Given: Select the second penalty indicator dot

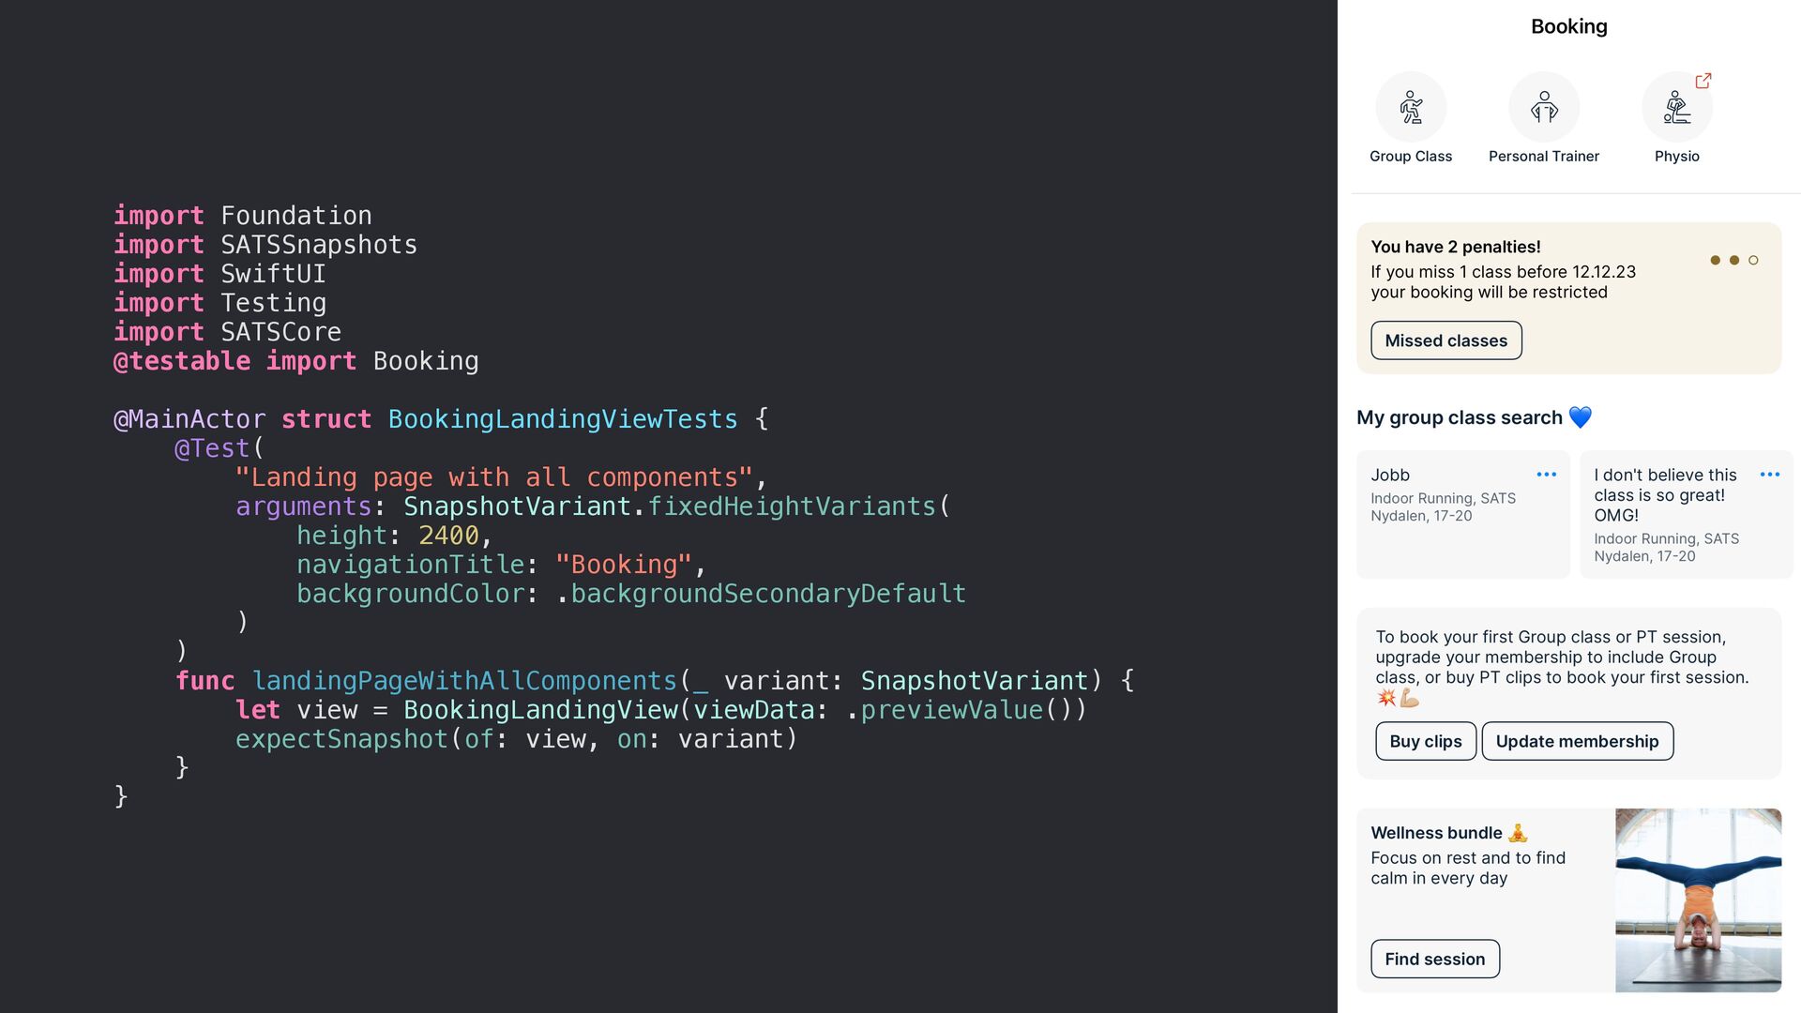Looking at the screenshot, I should pos(1734,260).
